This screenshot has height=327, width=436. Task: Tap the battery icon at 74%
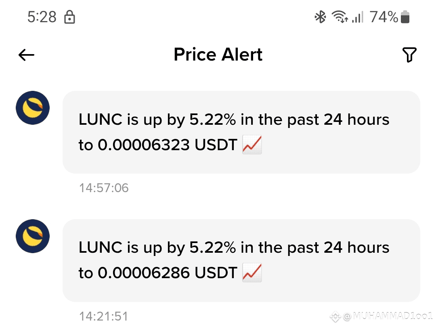[x=405, y=17]
